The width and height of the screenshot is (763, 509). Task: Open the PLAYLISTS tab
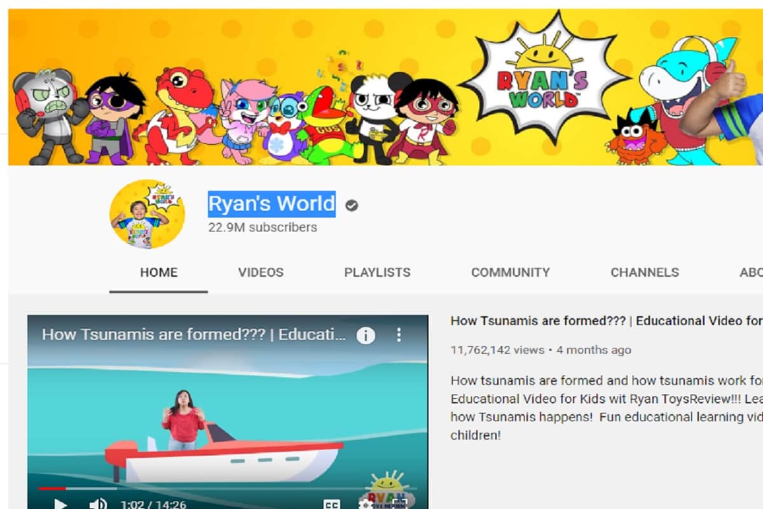point(377,272)
